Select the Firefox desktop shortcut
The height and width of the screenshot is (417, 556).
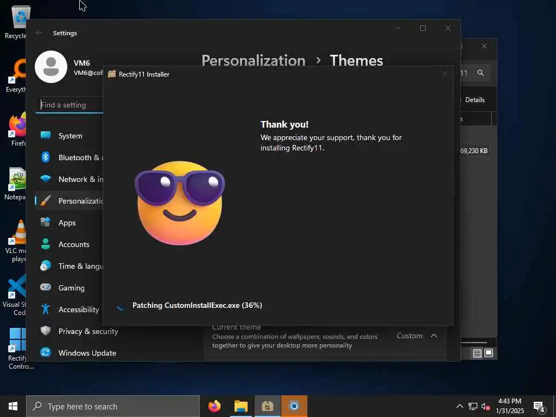point(18,129)
